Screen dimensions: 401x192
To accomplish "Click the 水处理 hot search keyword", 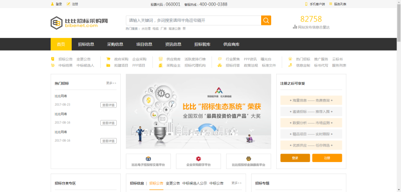I will (146, 28).
